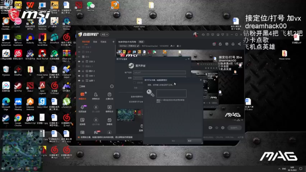Click the share icon in streaming app

[x=239, y=44]
